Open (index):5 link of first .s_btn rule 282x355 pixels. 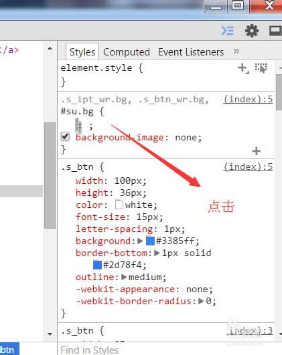pyautogui.click(x=248, y=167)
